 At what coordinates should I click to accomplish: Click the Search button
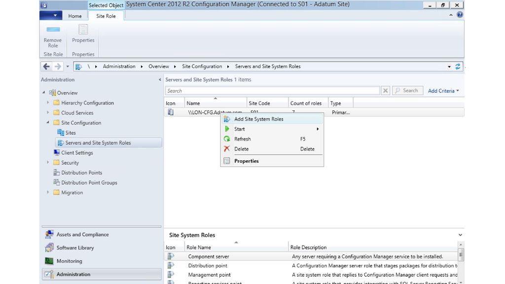point(407,91)
